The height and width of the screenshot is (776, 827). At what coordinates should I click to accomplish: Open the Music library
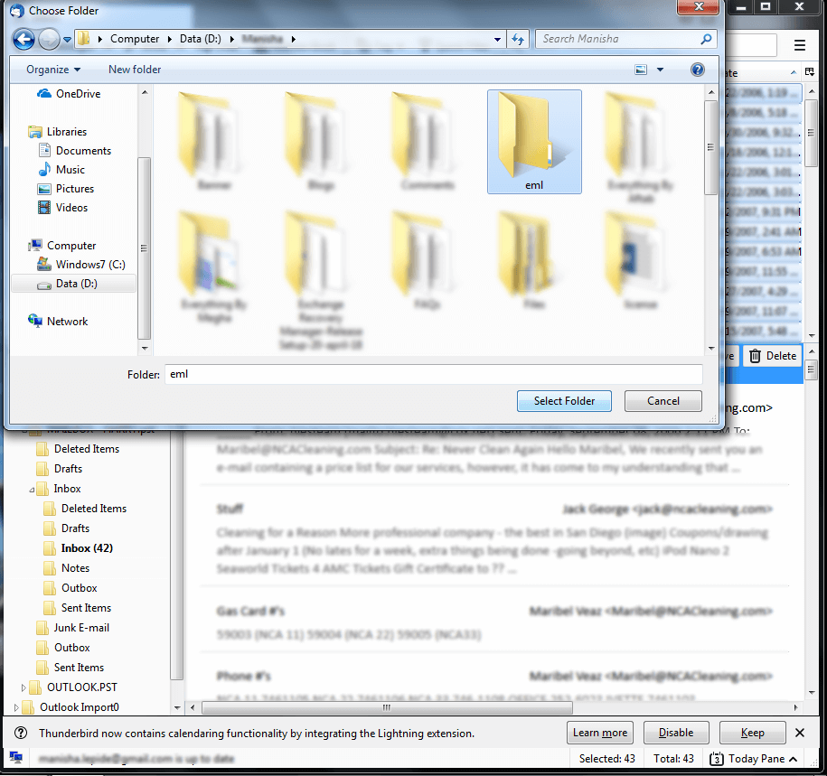coord(61,170)
